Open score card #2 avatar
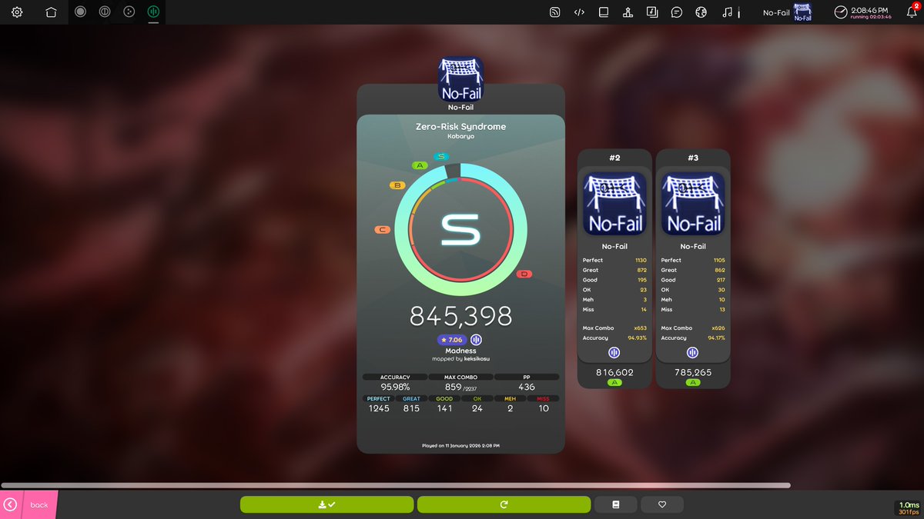This screenshot has width=924, height=519. tap(614, 204)
